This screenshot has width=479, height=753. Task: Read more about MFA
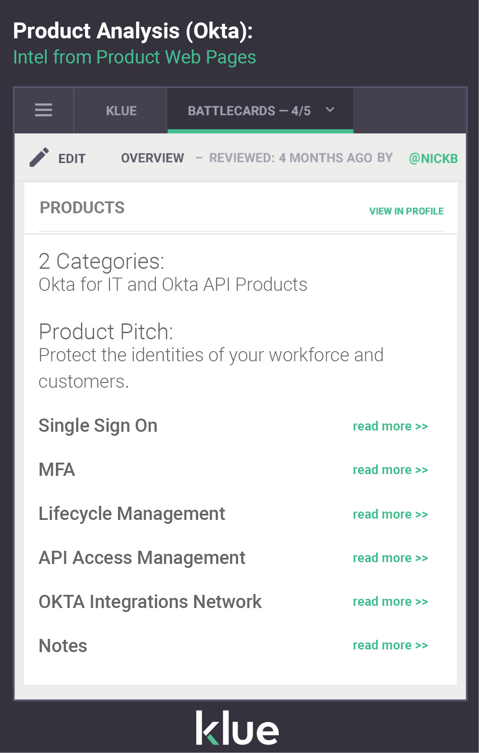point(390,470)
